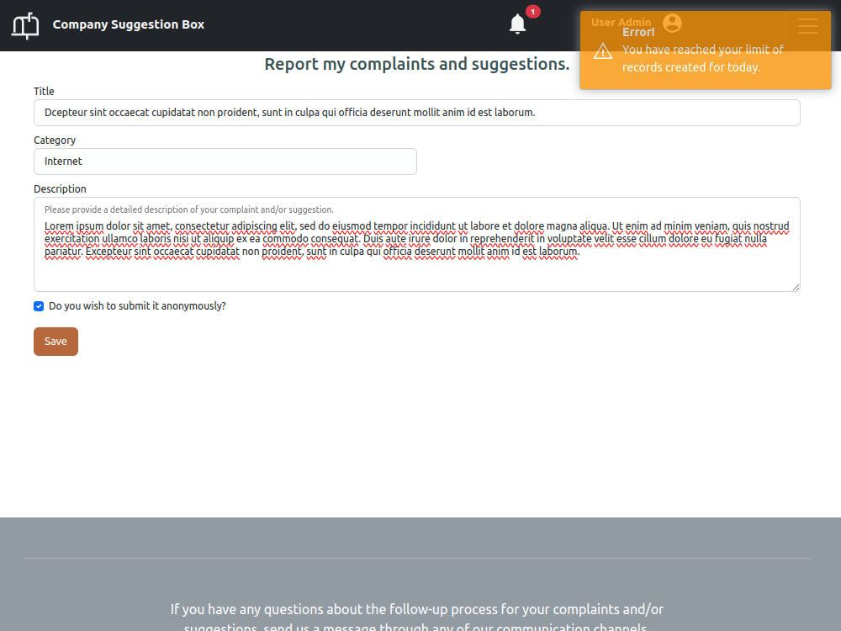841x631 pixels.
Task: Focus the Title input field
Action: (417, 113)
